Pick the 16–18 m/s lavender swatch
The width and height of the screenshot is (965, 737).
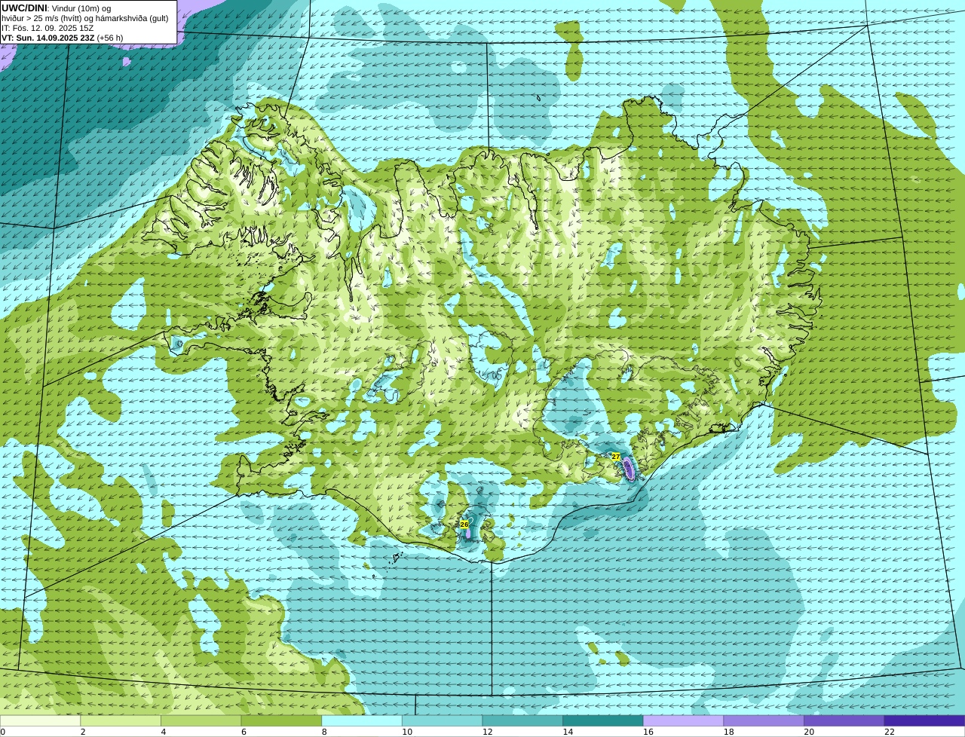click(683, 721)
